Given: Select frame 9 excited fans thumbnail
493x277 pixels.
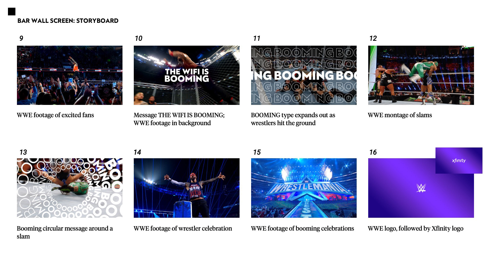Looking at the screenshot, I should 70,75.
